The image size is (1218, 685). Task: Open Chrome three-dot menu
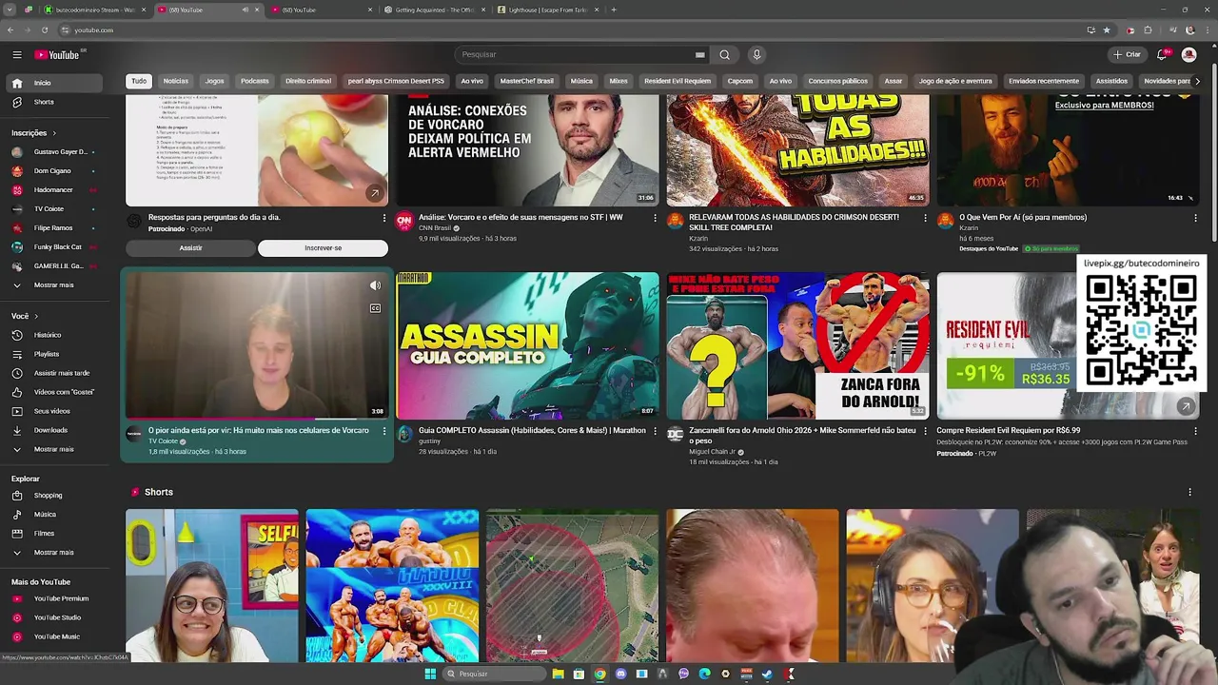[x=1208, y=30]
